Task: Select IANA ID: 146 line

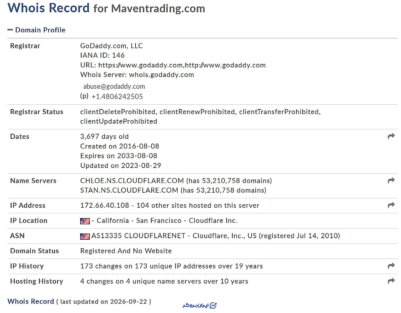Action: (x=102, y=55)
